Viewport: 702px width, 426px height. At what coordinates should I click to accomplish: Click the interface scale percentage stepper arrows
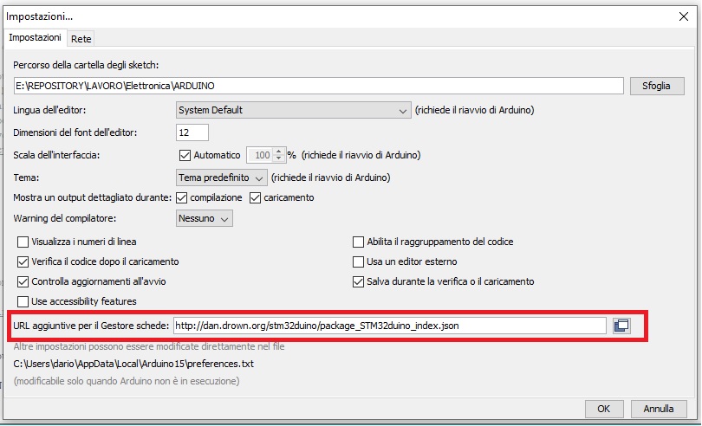tap(278, 155)
